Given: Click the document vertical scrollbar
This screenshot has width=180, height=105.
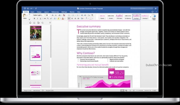Looking at the screenshot, I should tap(158, 37).
